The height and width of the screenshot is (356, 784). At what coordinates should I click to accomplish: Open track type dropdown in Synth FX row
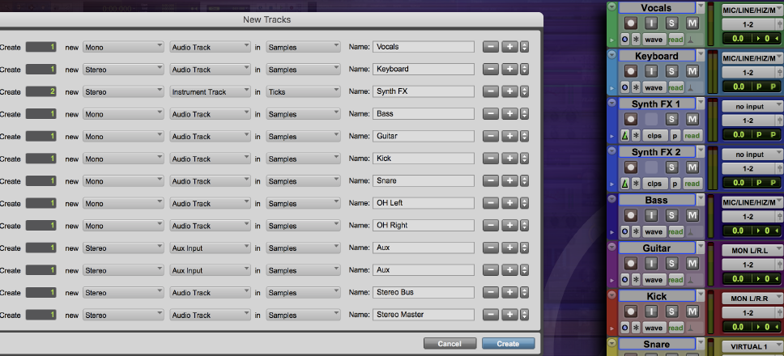[210, 91]
